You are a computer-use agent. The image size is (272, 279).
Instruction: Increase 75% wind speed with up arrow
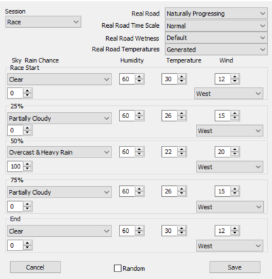pyautogui.click(x=235, y=189)
